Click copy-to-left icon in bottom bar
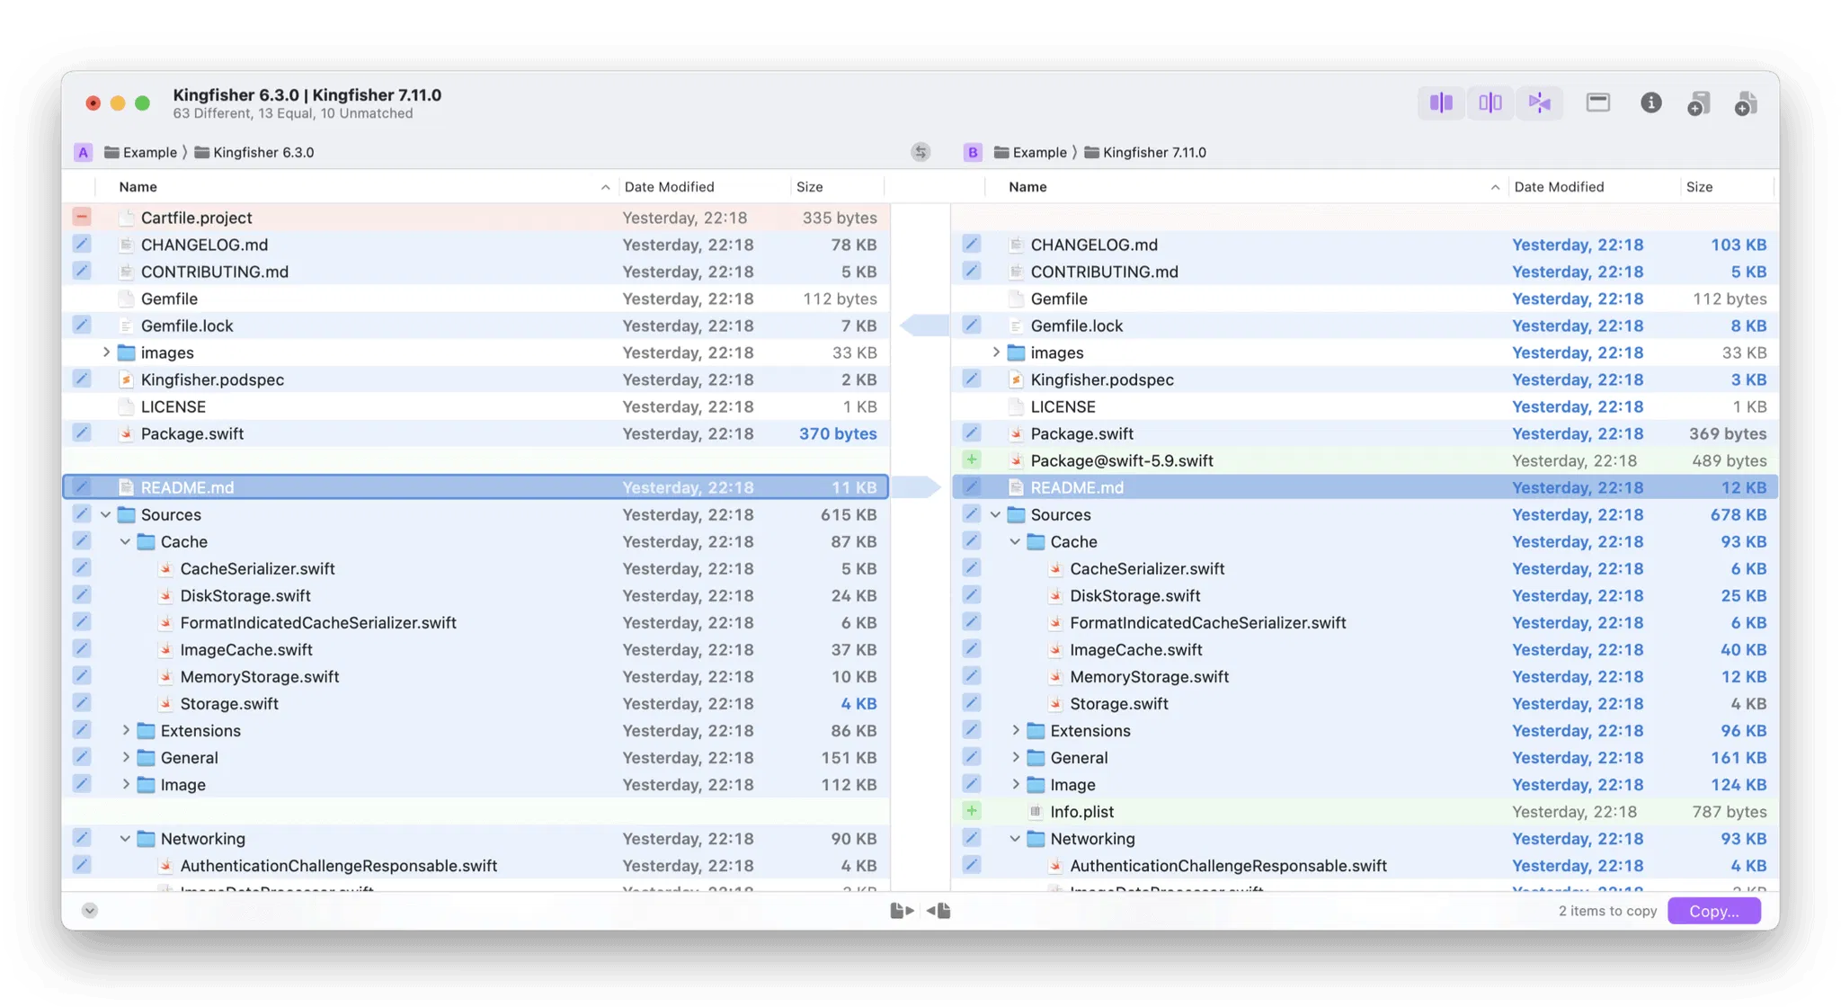The width and height of the screenshot is (1841, 1007). 938,911
